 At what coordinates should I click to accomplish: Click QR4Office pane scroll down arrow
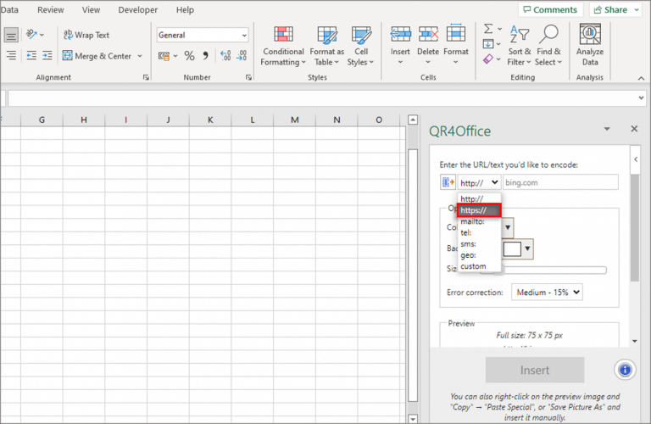(635, 341)
